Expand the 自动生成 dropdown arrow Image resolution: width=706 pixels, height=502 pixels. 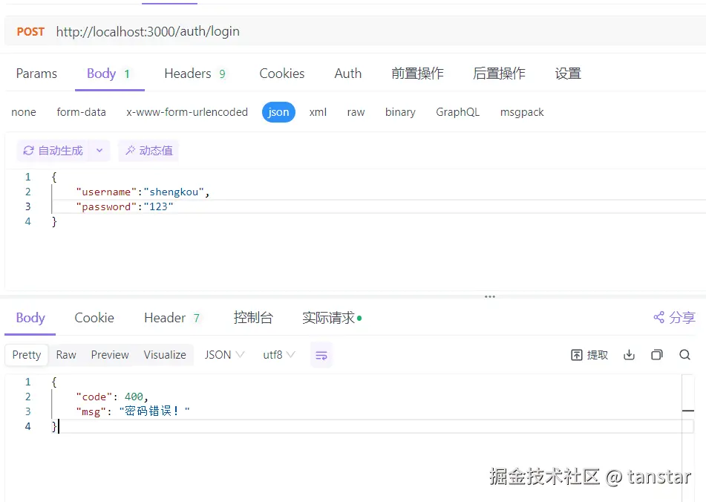click(x=99, y=150)
